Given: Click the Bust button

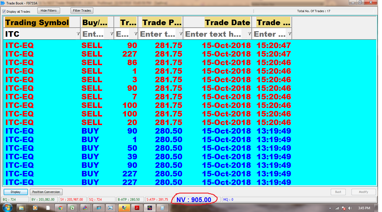Looking at the screenshot, I should click(x=338, y=192).
